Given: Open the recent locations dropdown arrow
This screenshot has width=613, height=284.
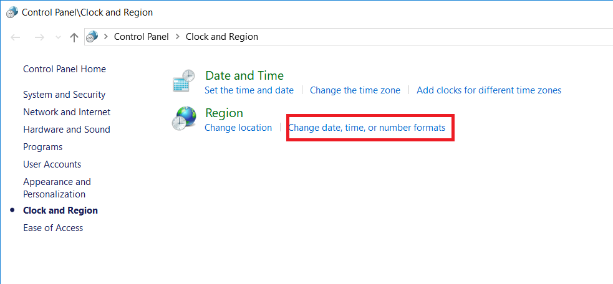Looking at the screenshot, I should (58, 37).
